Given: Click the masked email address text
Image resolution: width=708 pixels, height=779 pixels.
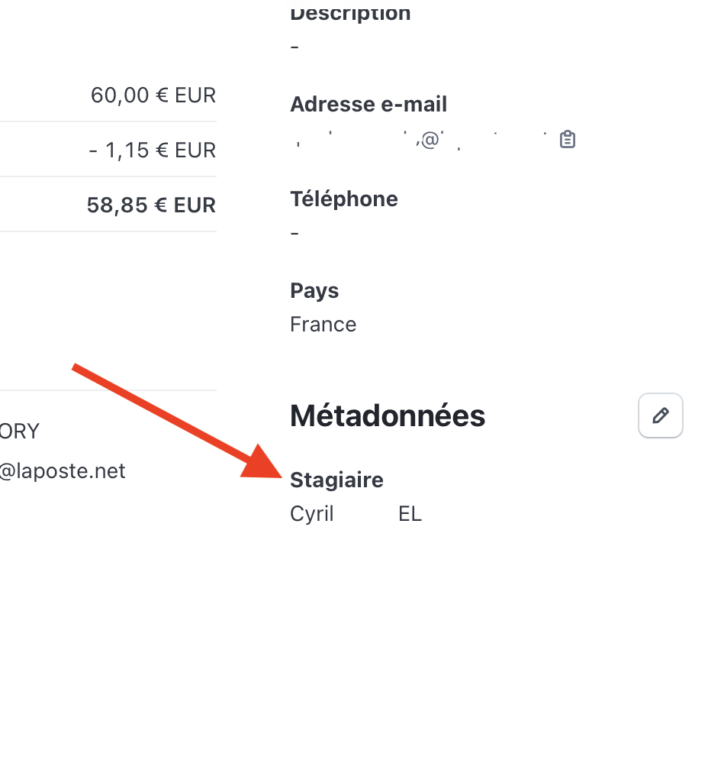Looking at the screenshot, I should tap(421, 141).
